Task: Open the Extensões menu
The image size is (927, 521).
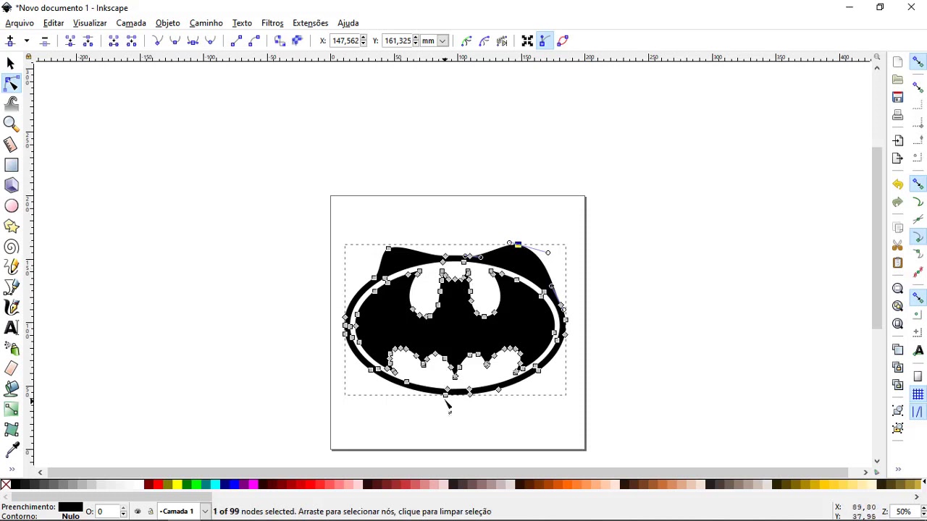Action: pyautogui.click(x=310, y=23)
